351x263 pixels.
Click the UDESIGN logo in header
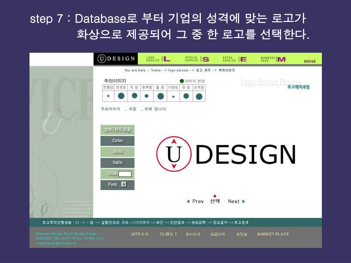pyautogui.click(x=116, y=59)
